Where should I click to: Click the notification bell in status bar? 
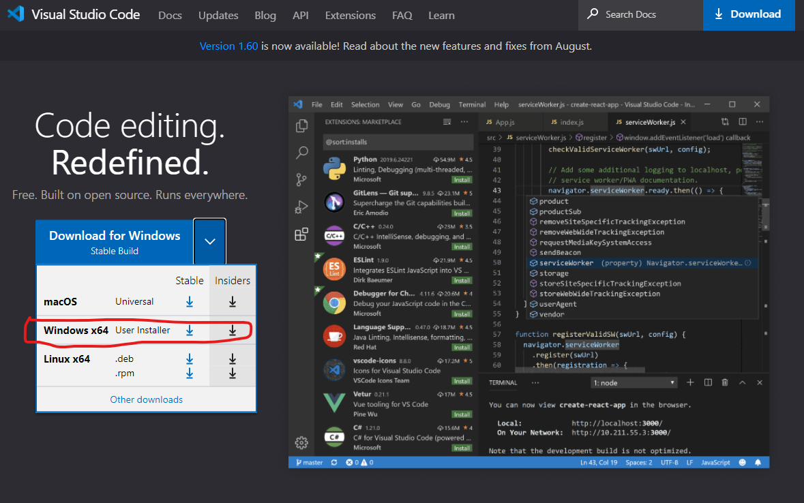coord(758,463)
